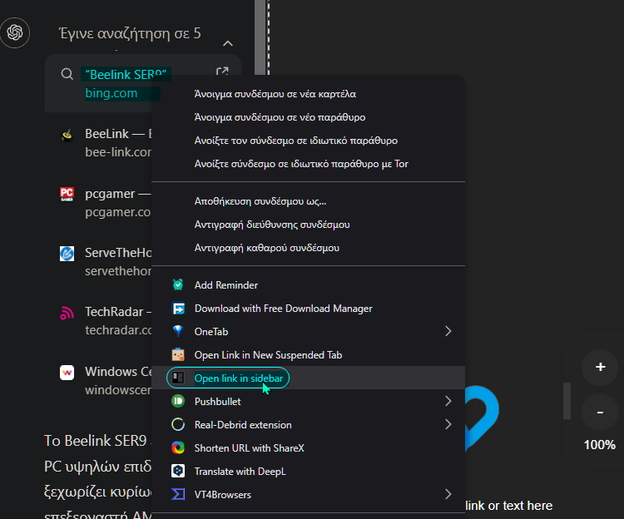Select "Άνοιγμα συνδέσμου σε νέα καρτέλα"

pos(308,94)
